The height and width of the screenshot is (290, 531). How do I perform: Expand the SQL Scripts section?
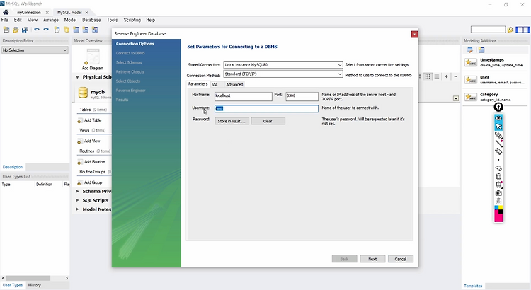(x=77, y=200)
